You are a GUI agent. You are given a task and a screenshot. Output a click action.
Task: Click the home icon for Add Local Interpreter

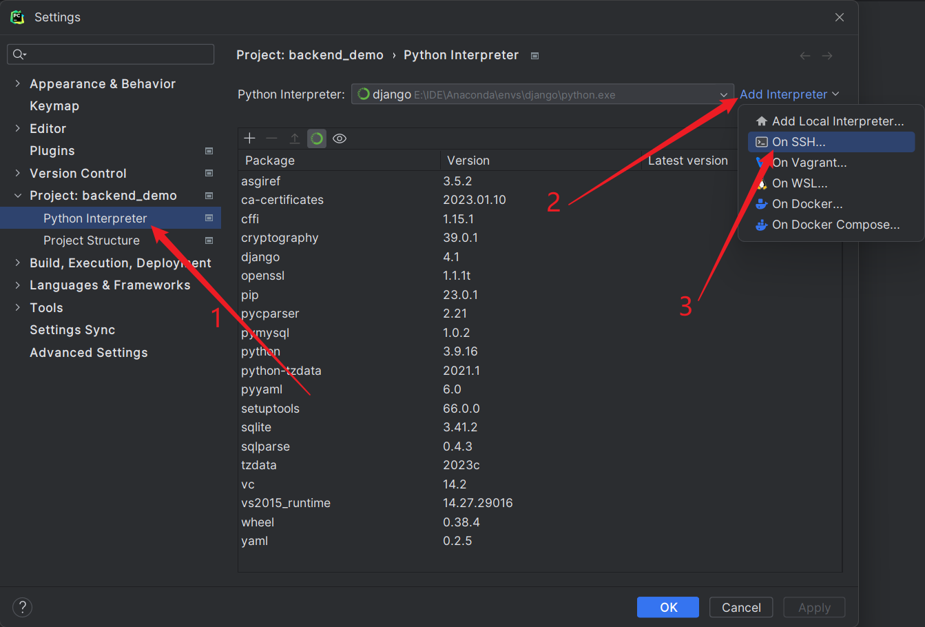[761, 121]
